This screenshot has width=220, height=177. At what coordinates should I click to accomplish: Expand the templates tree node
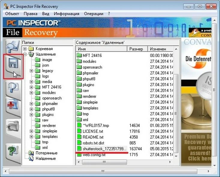click(32, 137)
